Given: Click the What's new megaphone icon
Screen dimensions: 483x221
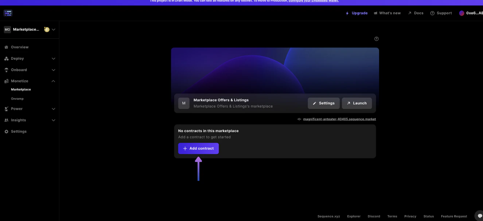Looking at the screenshot, I should pyautogui.click(x=375, y=13).
